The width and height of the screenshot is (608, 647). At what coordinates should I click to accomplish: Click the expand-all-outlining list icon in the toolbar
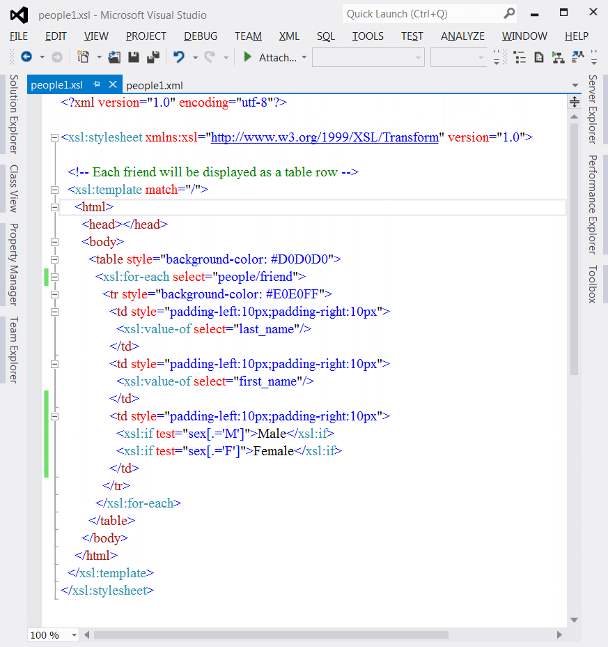(520, 57)
